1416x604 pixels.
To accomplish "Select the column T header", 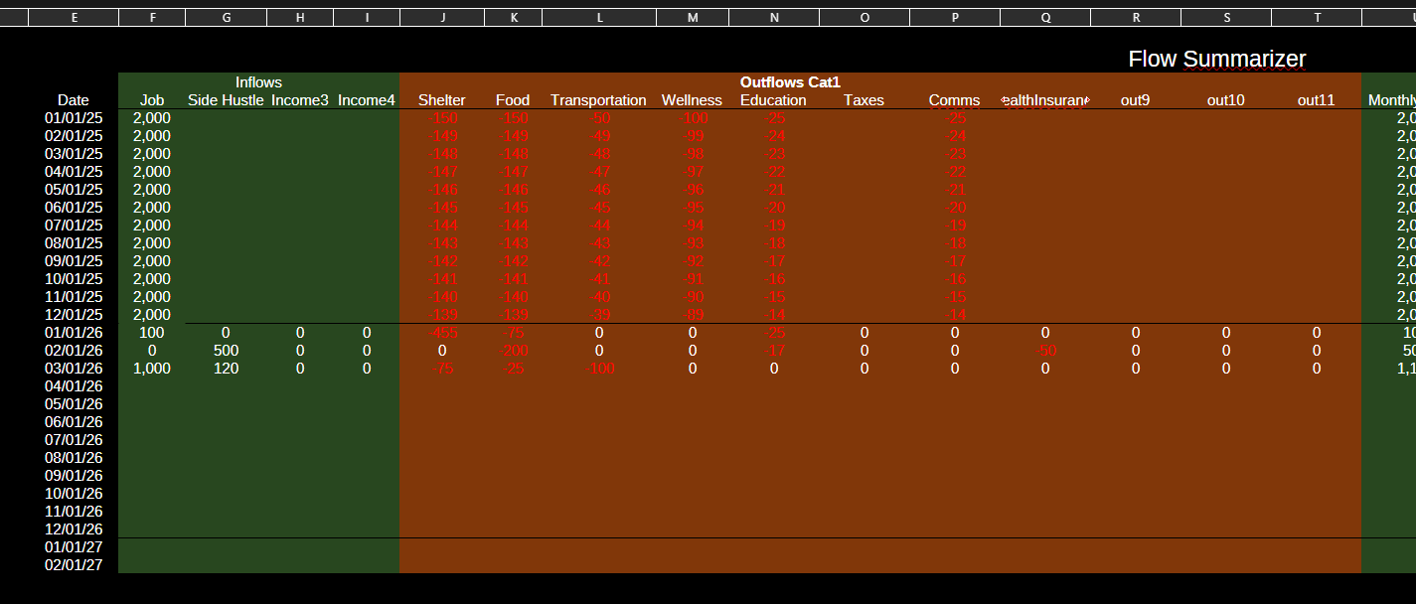I will [1317, 18].
